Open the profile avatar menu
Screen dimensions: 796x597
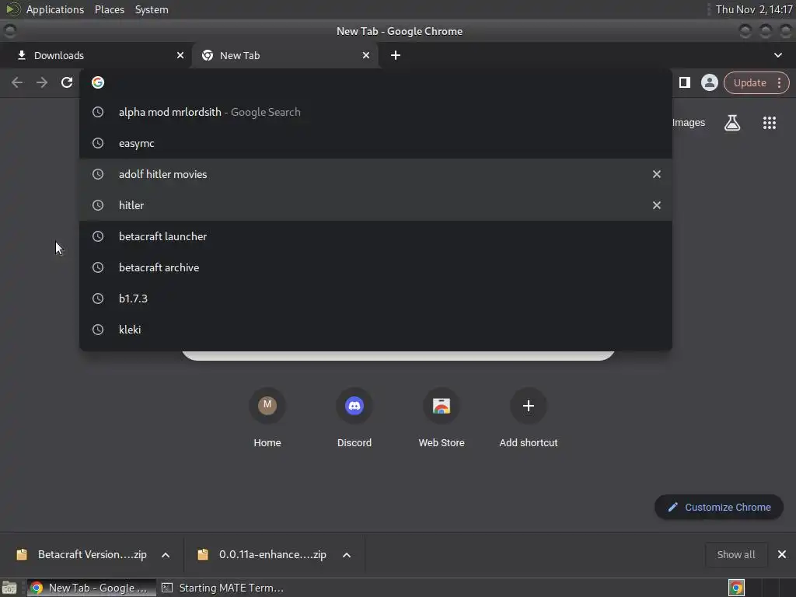point(709,82)
